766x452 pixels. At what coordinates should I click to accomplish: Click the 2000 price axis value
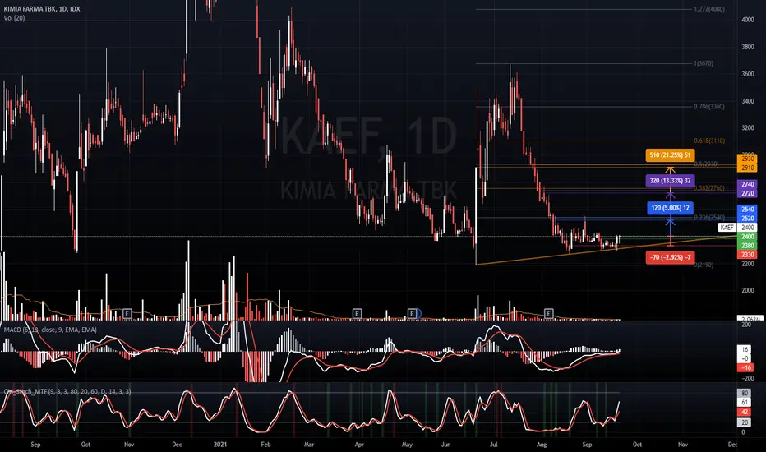point(747,290)
